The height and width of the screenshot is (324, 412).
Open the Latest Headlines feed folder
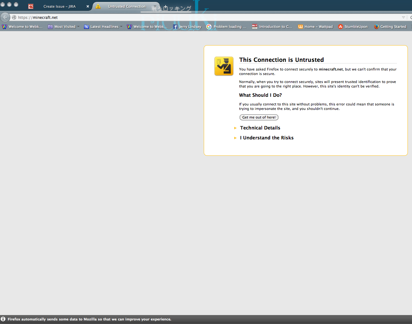pos(103,27)
